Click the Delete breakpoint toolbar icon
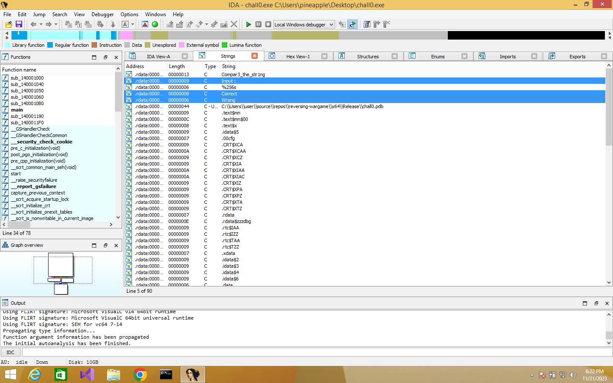Viewport: 613px width, 383px height. (386, 24)
